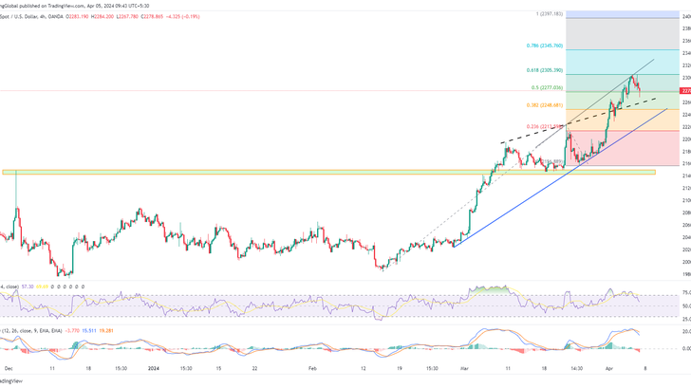The width and height of the screenshot is (691, 388).
Task: Click the RSI scale label 25.00
Action: point(686,320)
